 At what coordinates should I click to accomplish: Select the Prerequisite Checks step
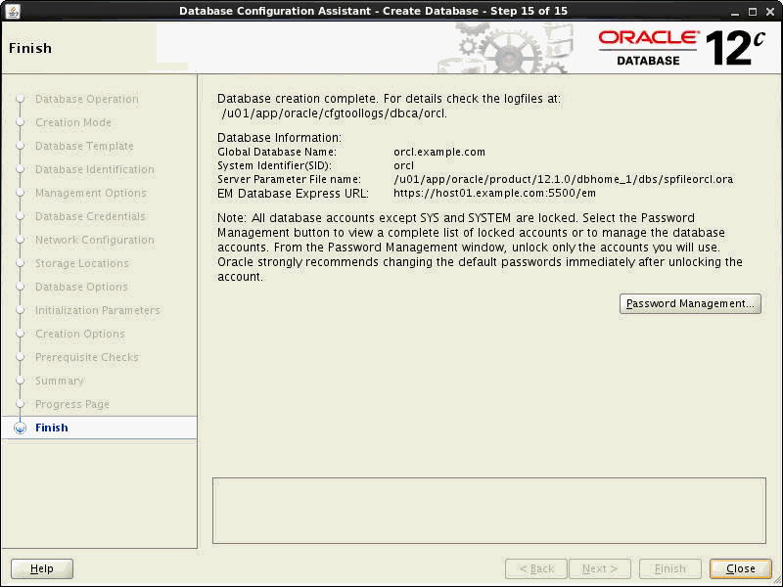(86, 357)
